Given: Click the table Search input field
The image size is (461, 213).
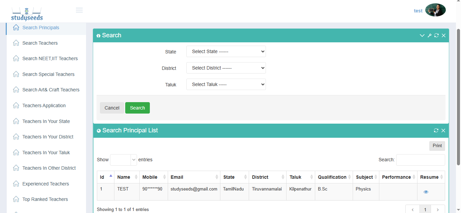Looking at the screenshot, I should click(x=420, y=160).
